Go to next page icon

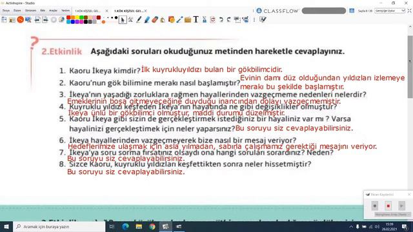[45, 20]
